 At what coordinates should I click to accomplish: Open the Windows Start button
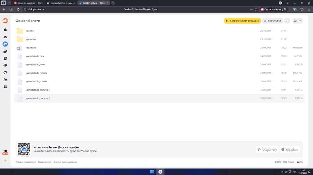(x=152, y=172)
